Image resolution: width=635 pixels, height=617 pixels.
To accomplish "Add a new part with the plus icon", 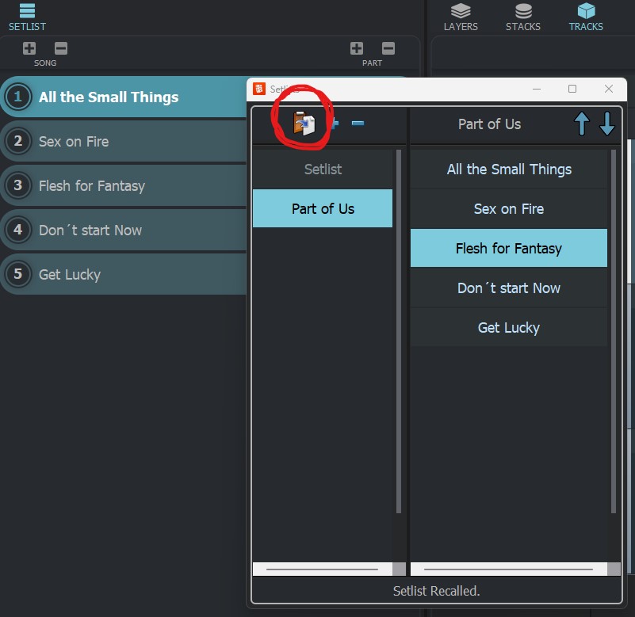I will 357,48.
